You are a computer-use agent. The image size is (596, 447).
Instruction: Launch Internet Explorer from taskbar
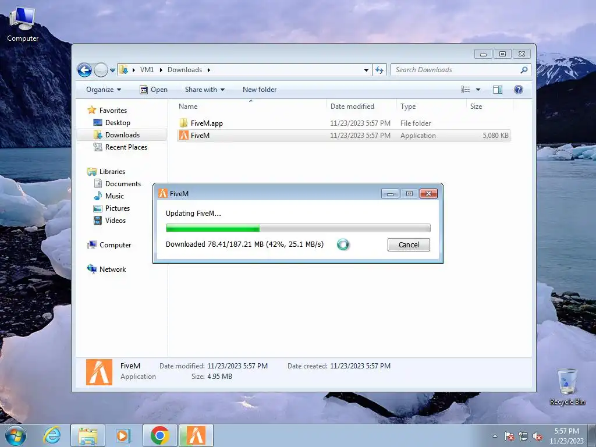(52, 435)
